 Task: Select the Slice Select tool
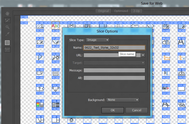point(7,20)
